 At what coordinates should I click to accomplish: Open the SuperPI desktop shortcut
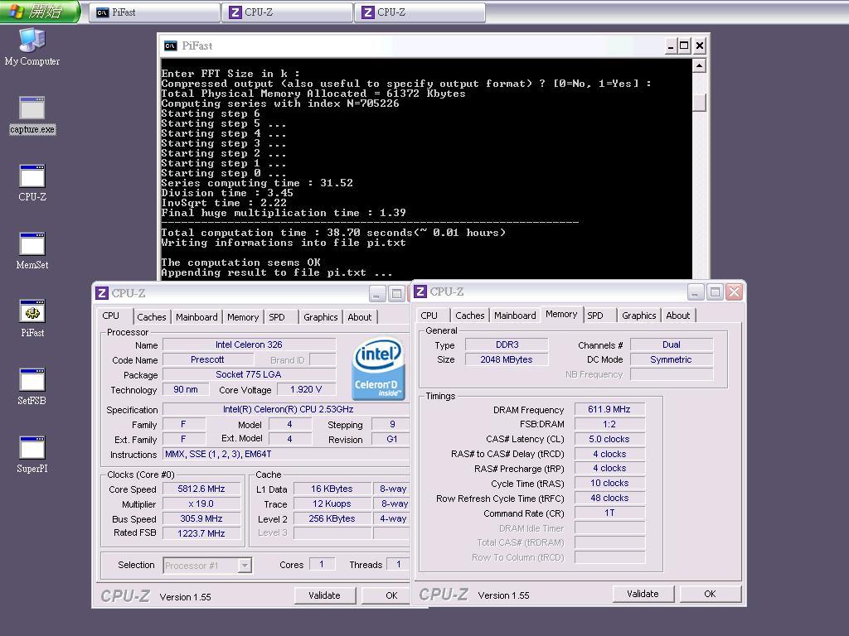coord(32,455)
